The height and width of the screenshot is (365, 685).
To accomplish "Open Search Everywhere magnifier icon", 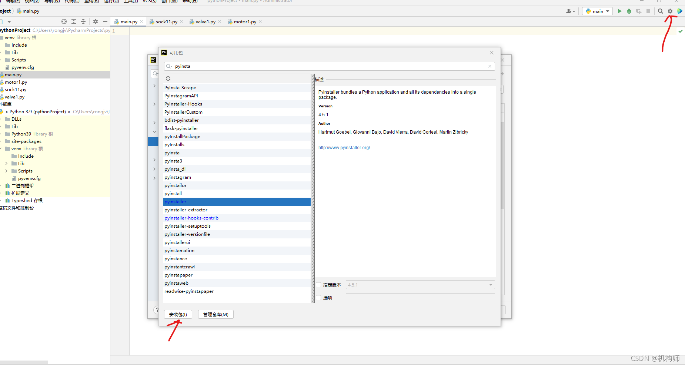I will point(661,11).
